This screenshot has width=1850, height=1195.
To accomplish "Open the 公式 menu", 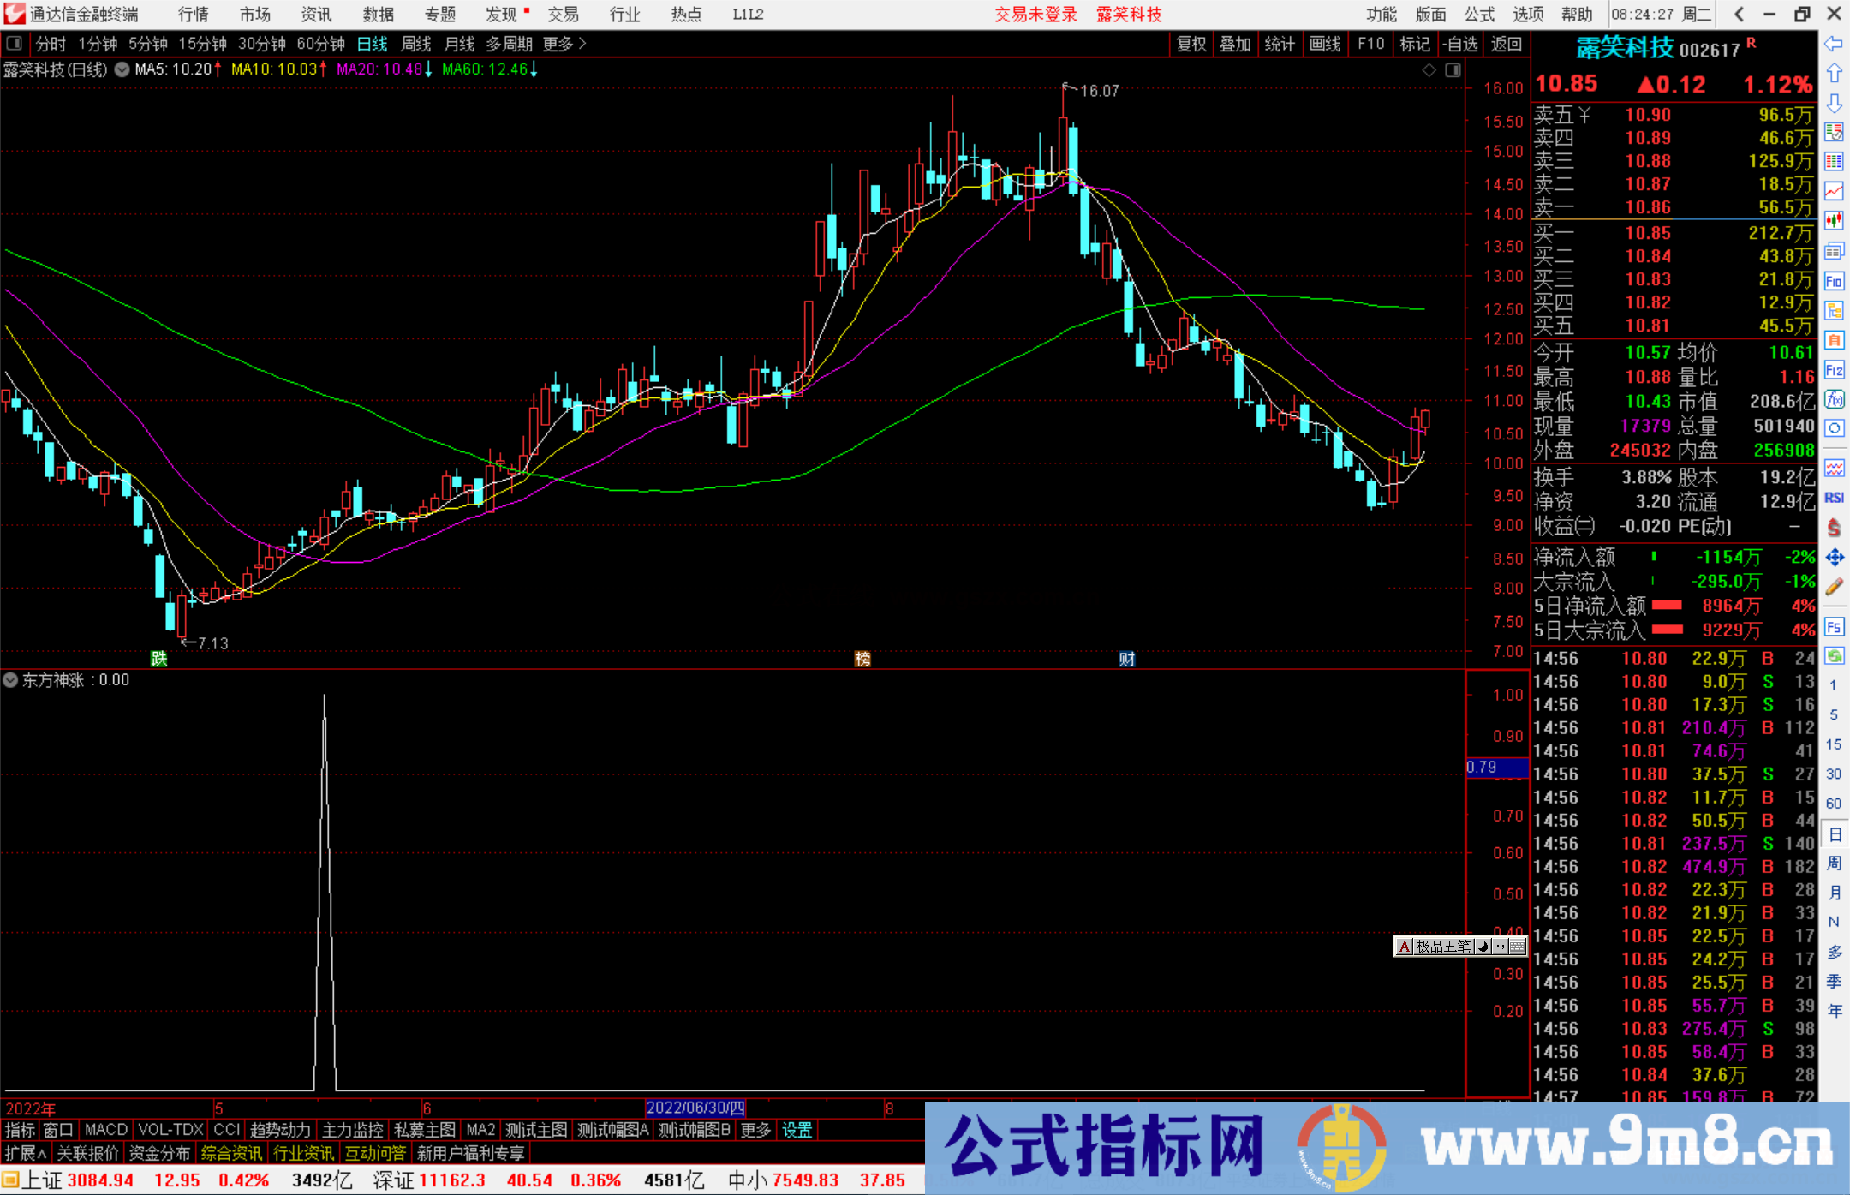I will point(1479,15).
